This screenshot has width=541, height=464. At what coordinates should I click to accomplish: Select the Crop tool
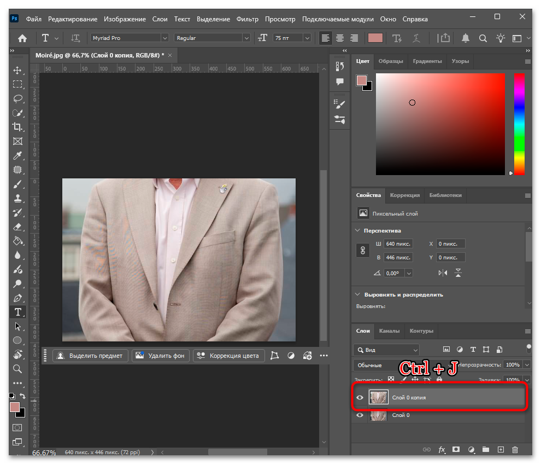pyautogui.click(x=17, y=127)
